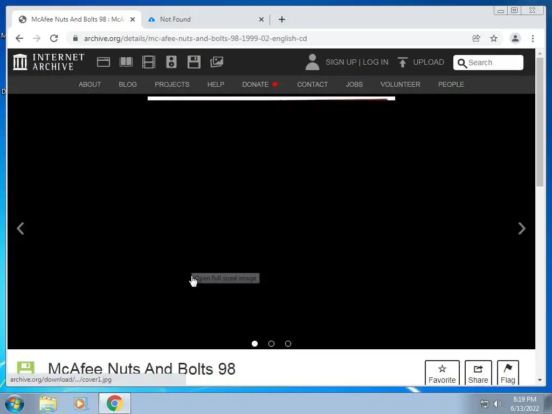
Task: Open the PEOPLE menu item
Action: pyautogui.click(x=451, y=85)
